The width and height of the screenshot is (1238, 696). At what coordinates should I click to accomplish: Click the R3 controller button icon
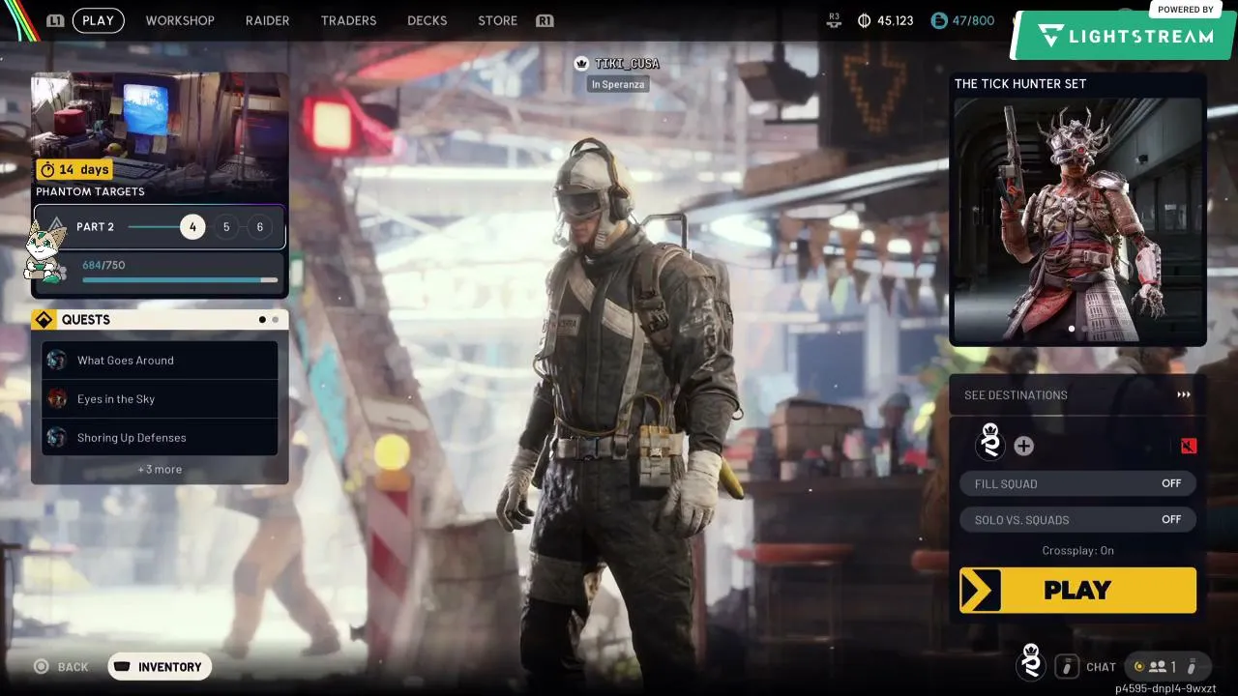pos(836,20)
